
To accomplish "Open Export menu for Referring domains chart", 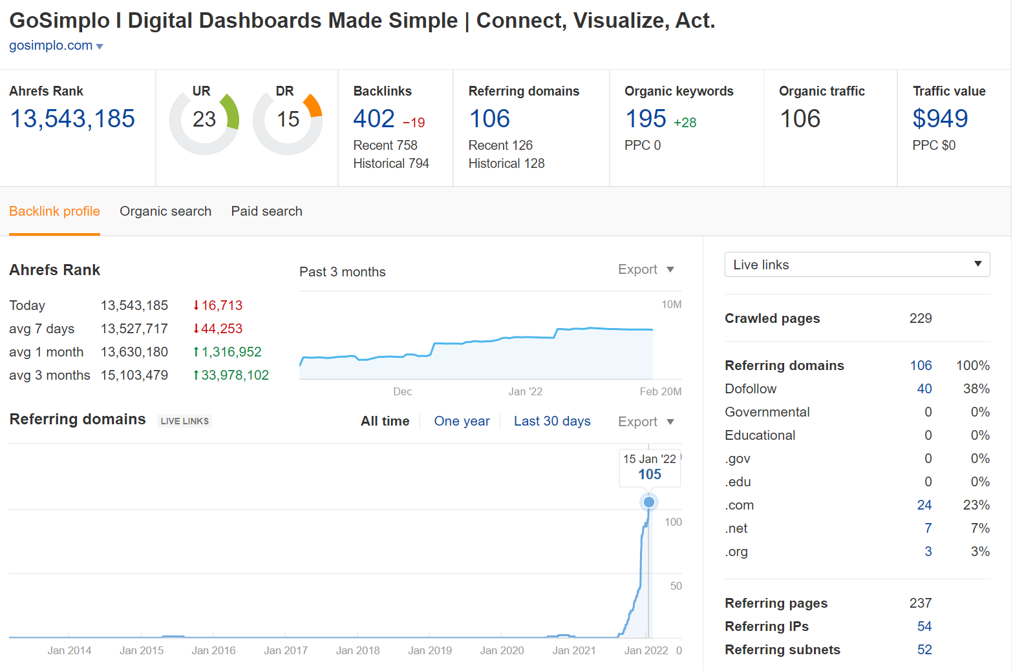I will pos(646,422).
